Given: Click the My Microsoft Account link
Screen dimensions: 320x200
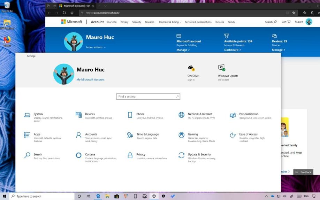Looking at the screenshot, I should pyautogui.click(x=90, y=80).
